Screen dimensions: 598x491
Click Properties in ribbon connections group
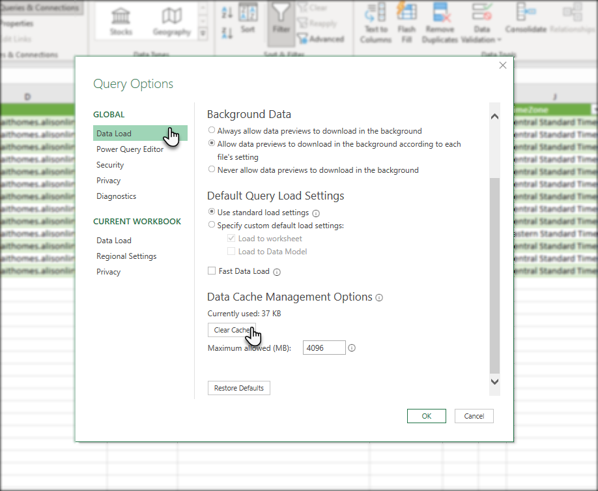(x=16, y=23)
